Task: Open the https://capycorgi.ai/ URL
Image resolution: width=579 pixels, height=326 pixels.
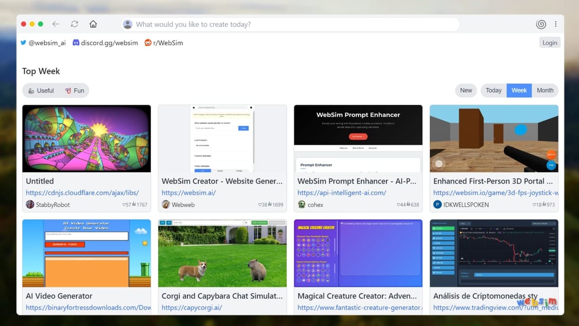Action: (x=192, y=308)
